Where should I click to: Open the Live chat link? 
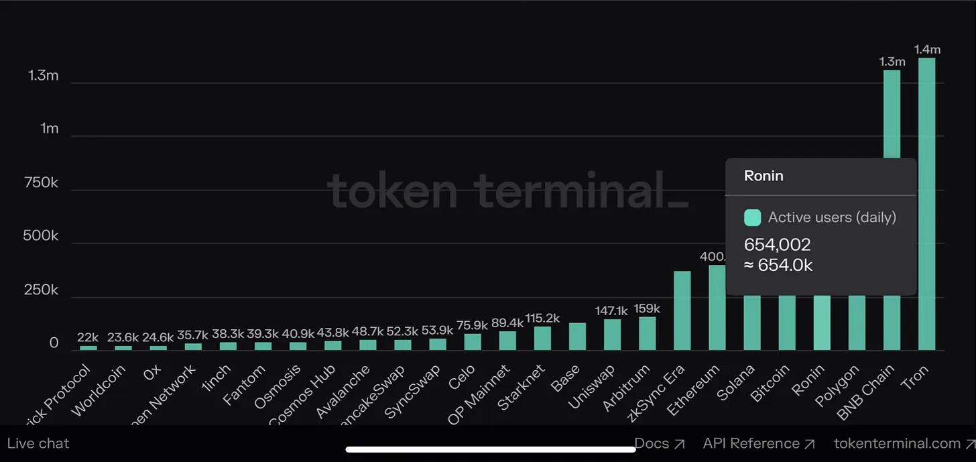point(38,443)
